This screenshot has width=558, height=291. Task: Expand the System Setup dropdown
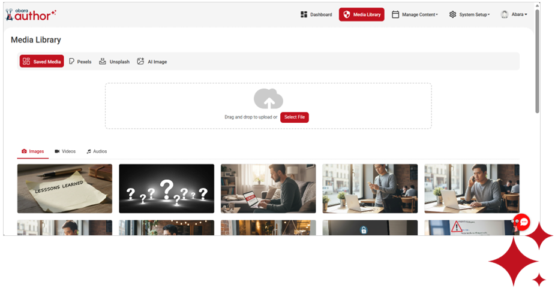[470, 14]
